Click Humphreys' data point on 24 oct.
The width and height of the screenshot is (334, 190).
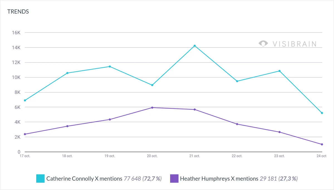[322, 144]
